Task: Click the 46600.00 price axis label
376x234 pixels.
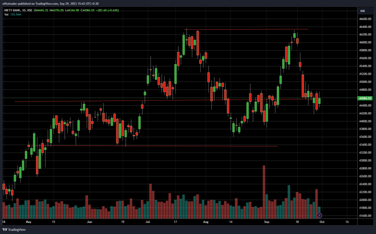Action: coord(365,19)
